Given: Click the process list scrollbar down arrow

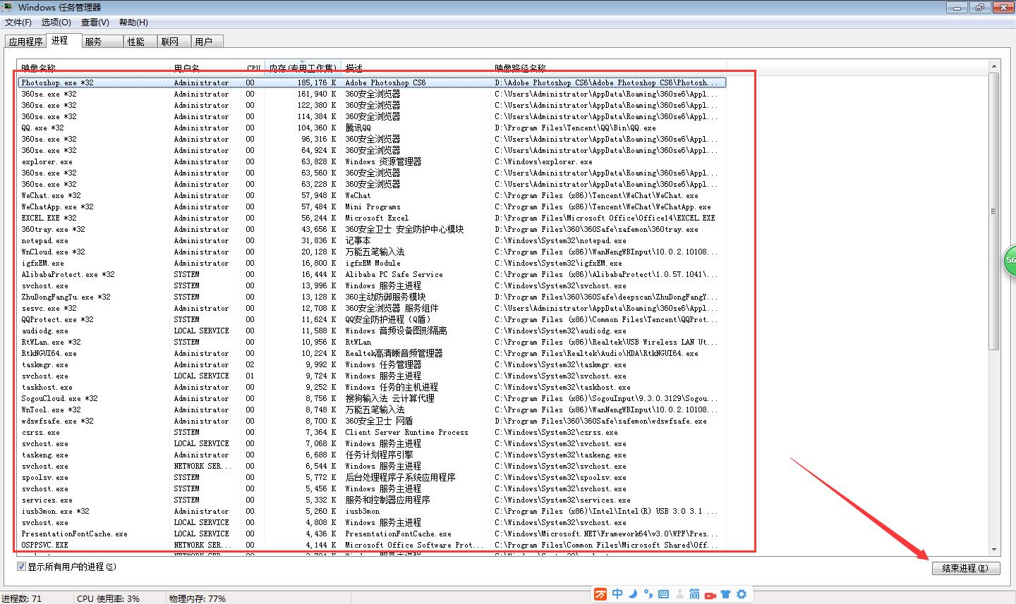Looking at the screenshot, I should [x=994, y=549].
